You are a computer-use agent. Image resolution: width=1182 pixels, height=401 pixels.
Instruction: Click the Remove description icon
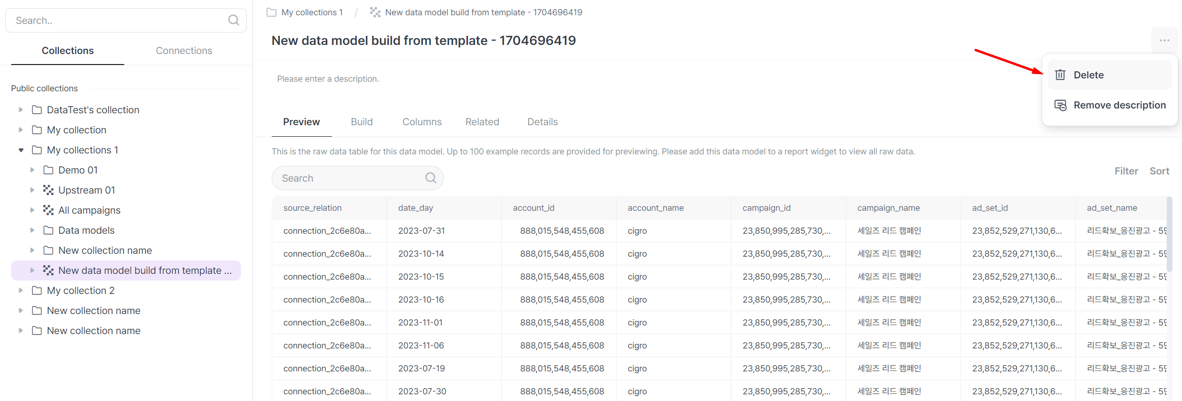tap(1060, 105)
